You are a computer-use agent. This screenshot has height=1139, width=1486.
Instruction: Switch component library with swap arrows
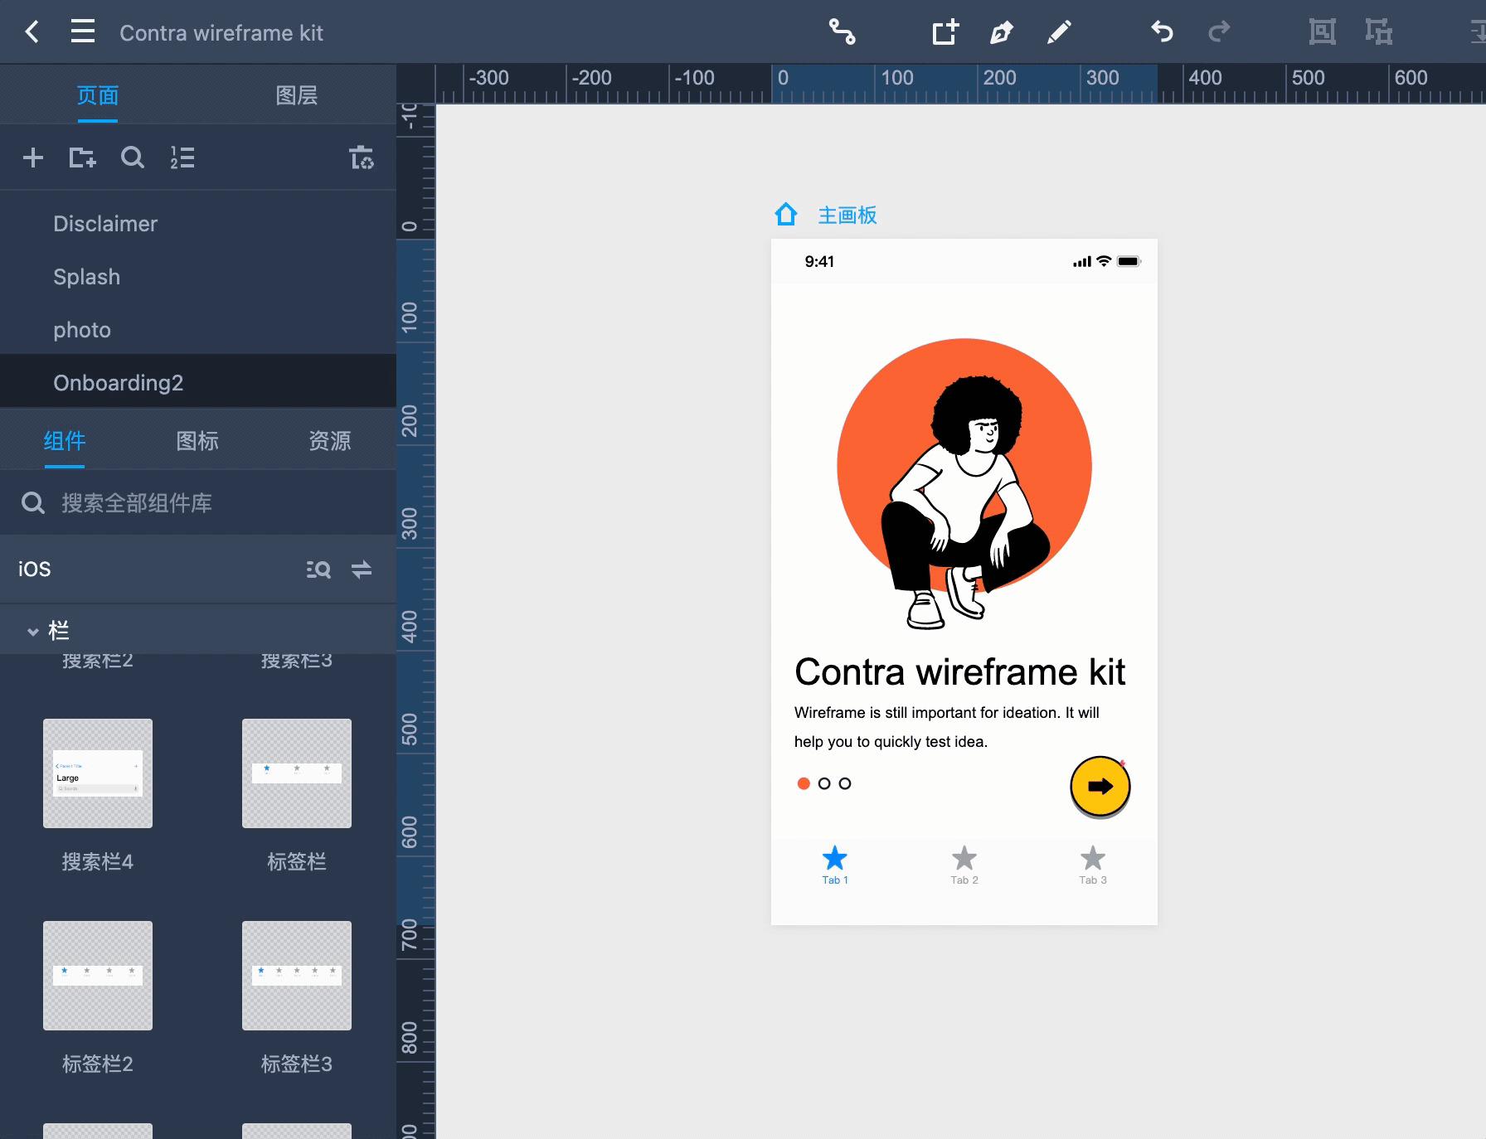[362, 569]
